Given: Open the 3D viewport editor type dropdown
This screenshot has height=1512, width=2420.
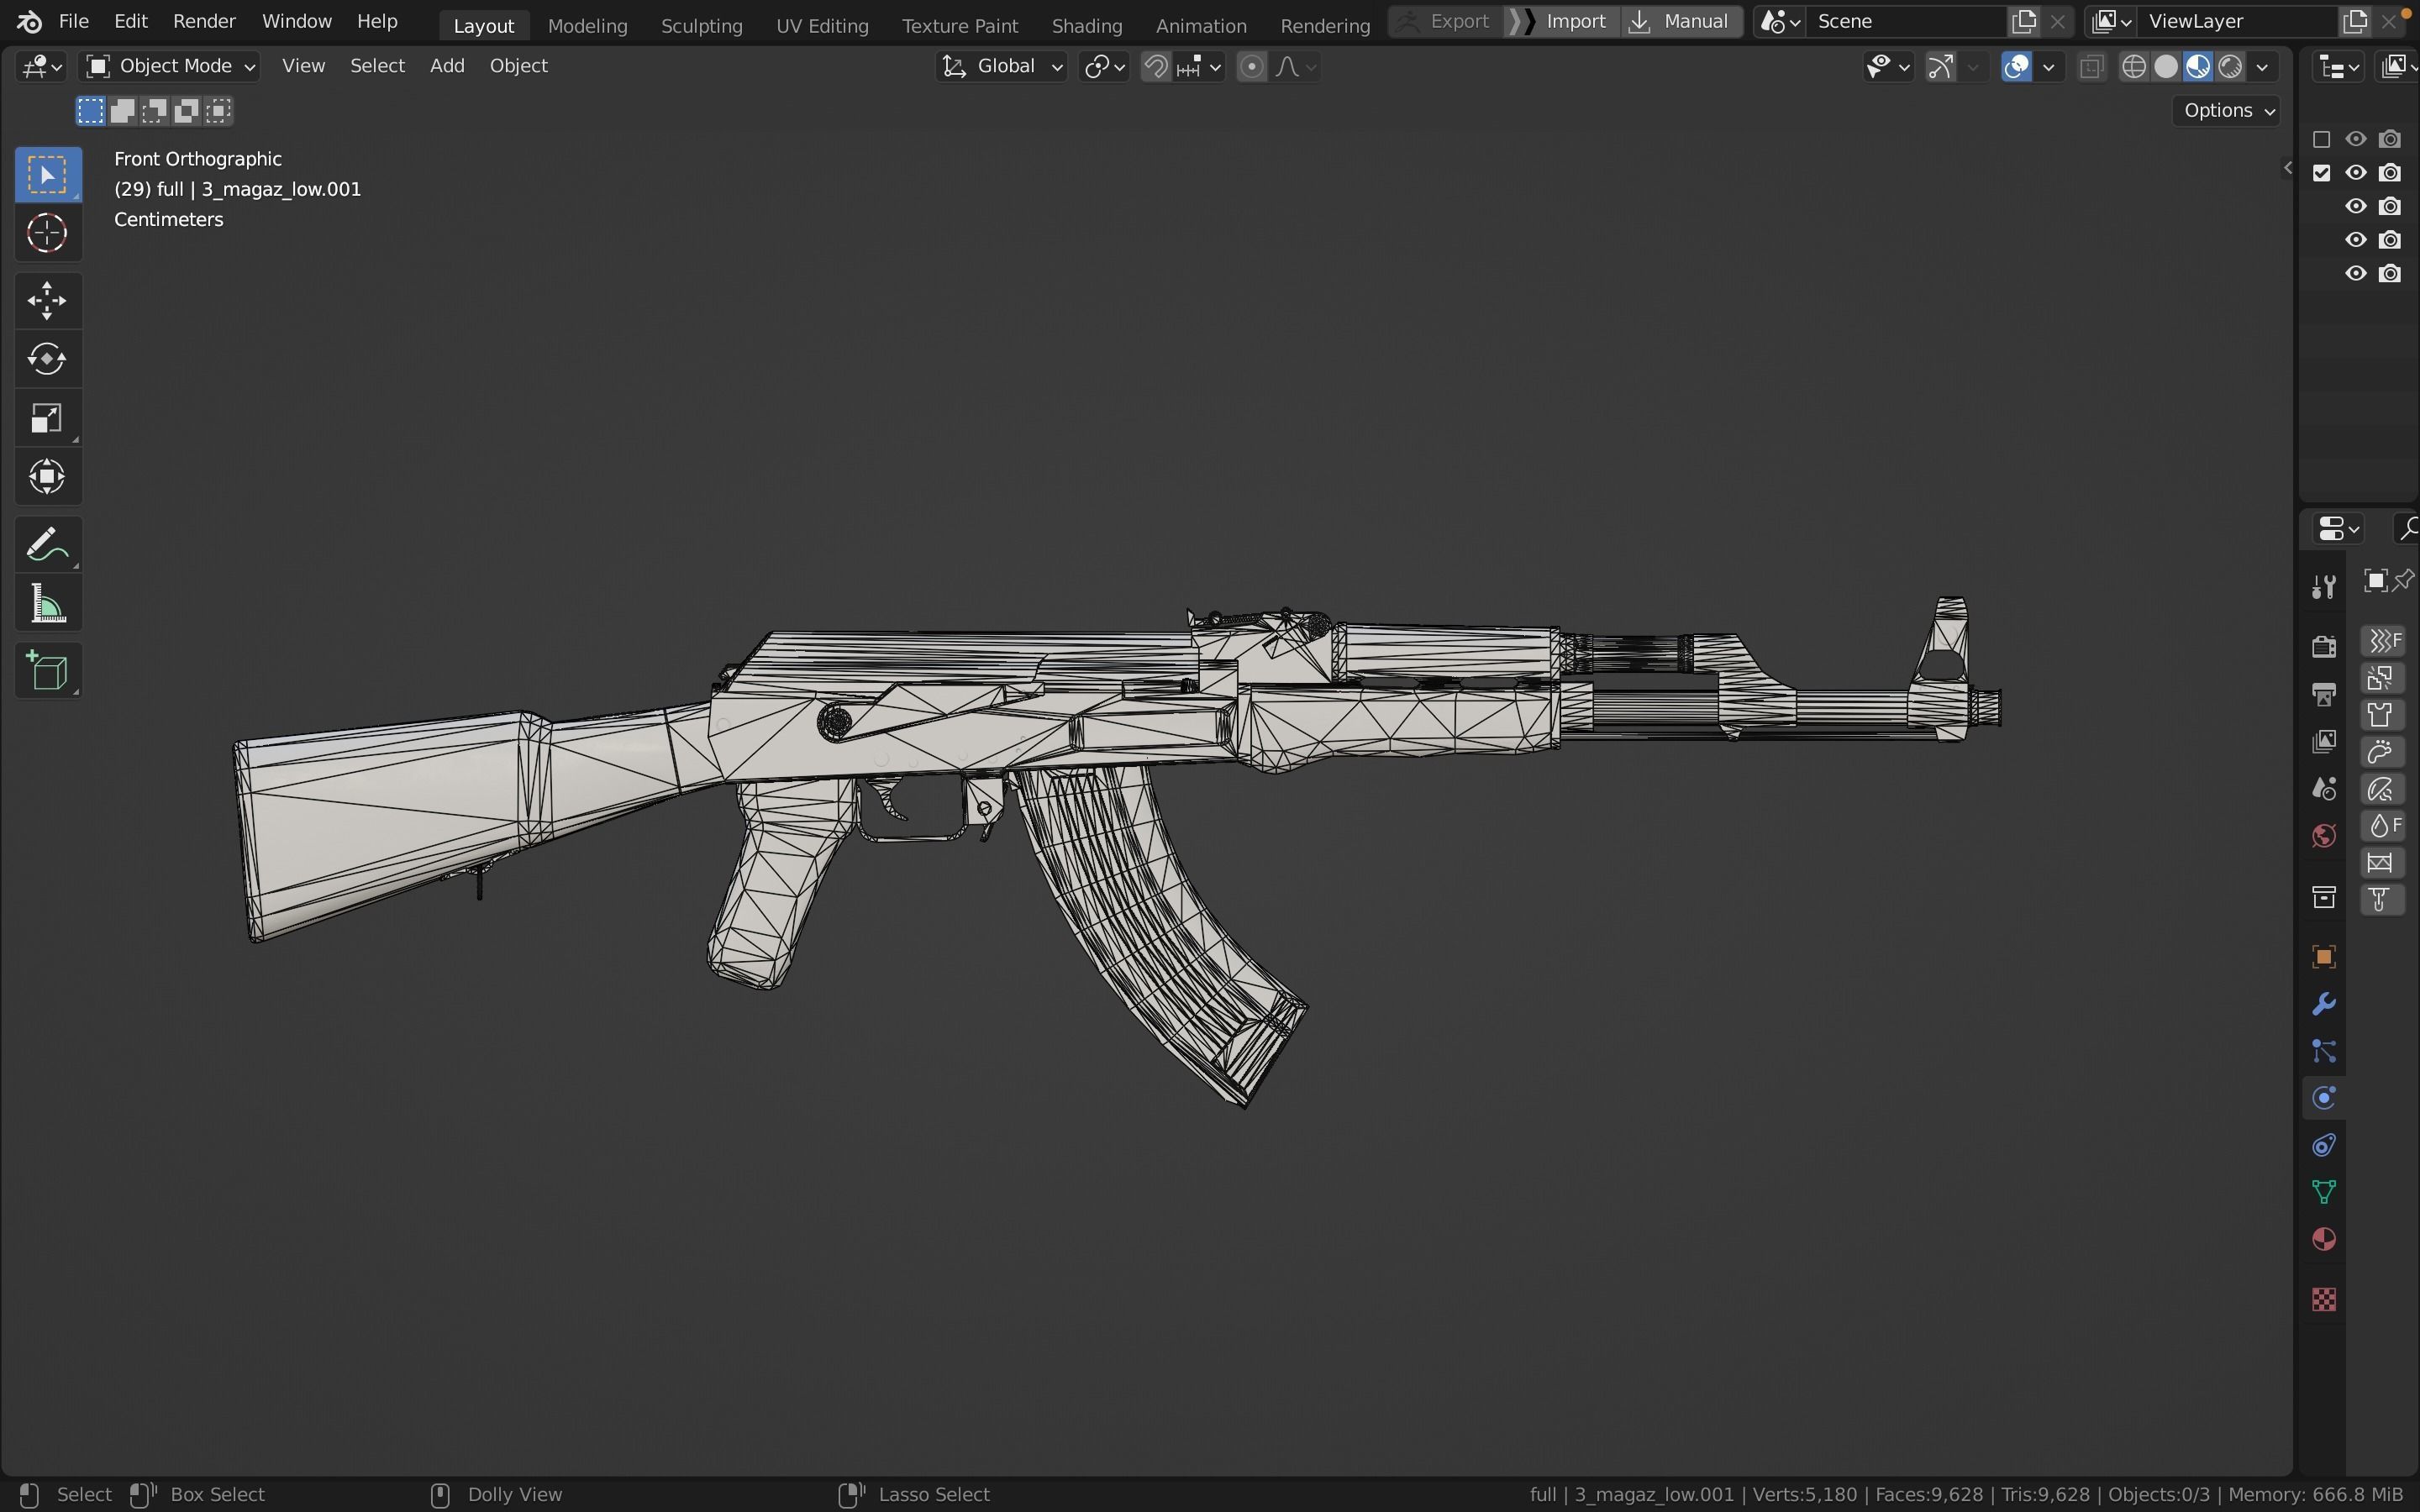Looking at the screenshot, I should (42, 67).
